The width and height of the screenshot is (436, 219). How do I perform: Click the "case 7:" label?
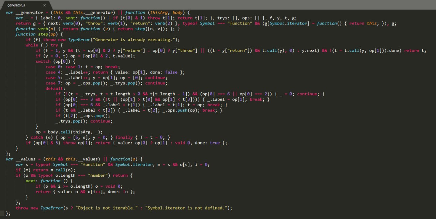(54, 83)
